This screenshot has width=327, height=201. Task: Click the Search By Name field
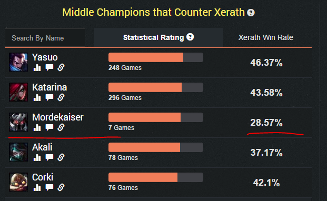pyautogui.click(x=45, y=38)
